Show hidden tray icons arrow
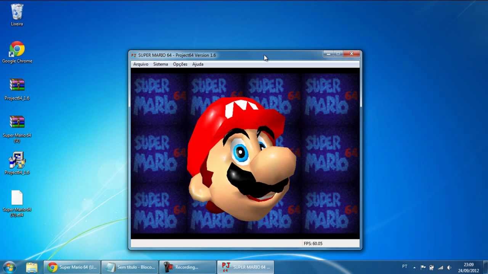The height and width of the screenshot is (274, 488). (x=414, y=268)
